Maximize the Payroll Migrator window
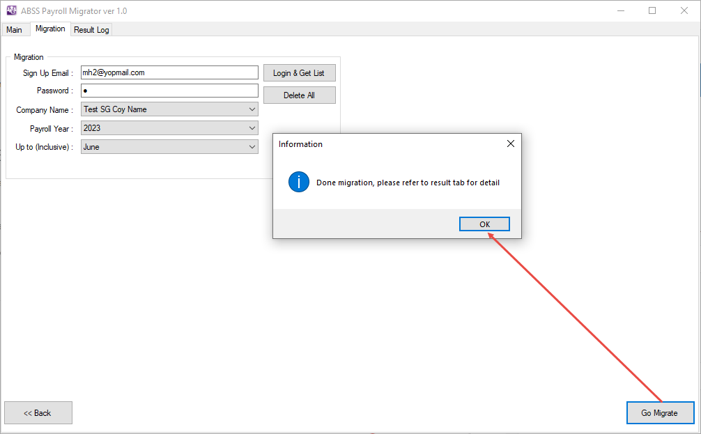The width and height of the screenshot is (701, 434). pyautogui.click(x=652, y=10)
